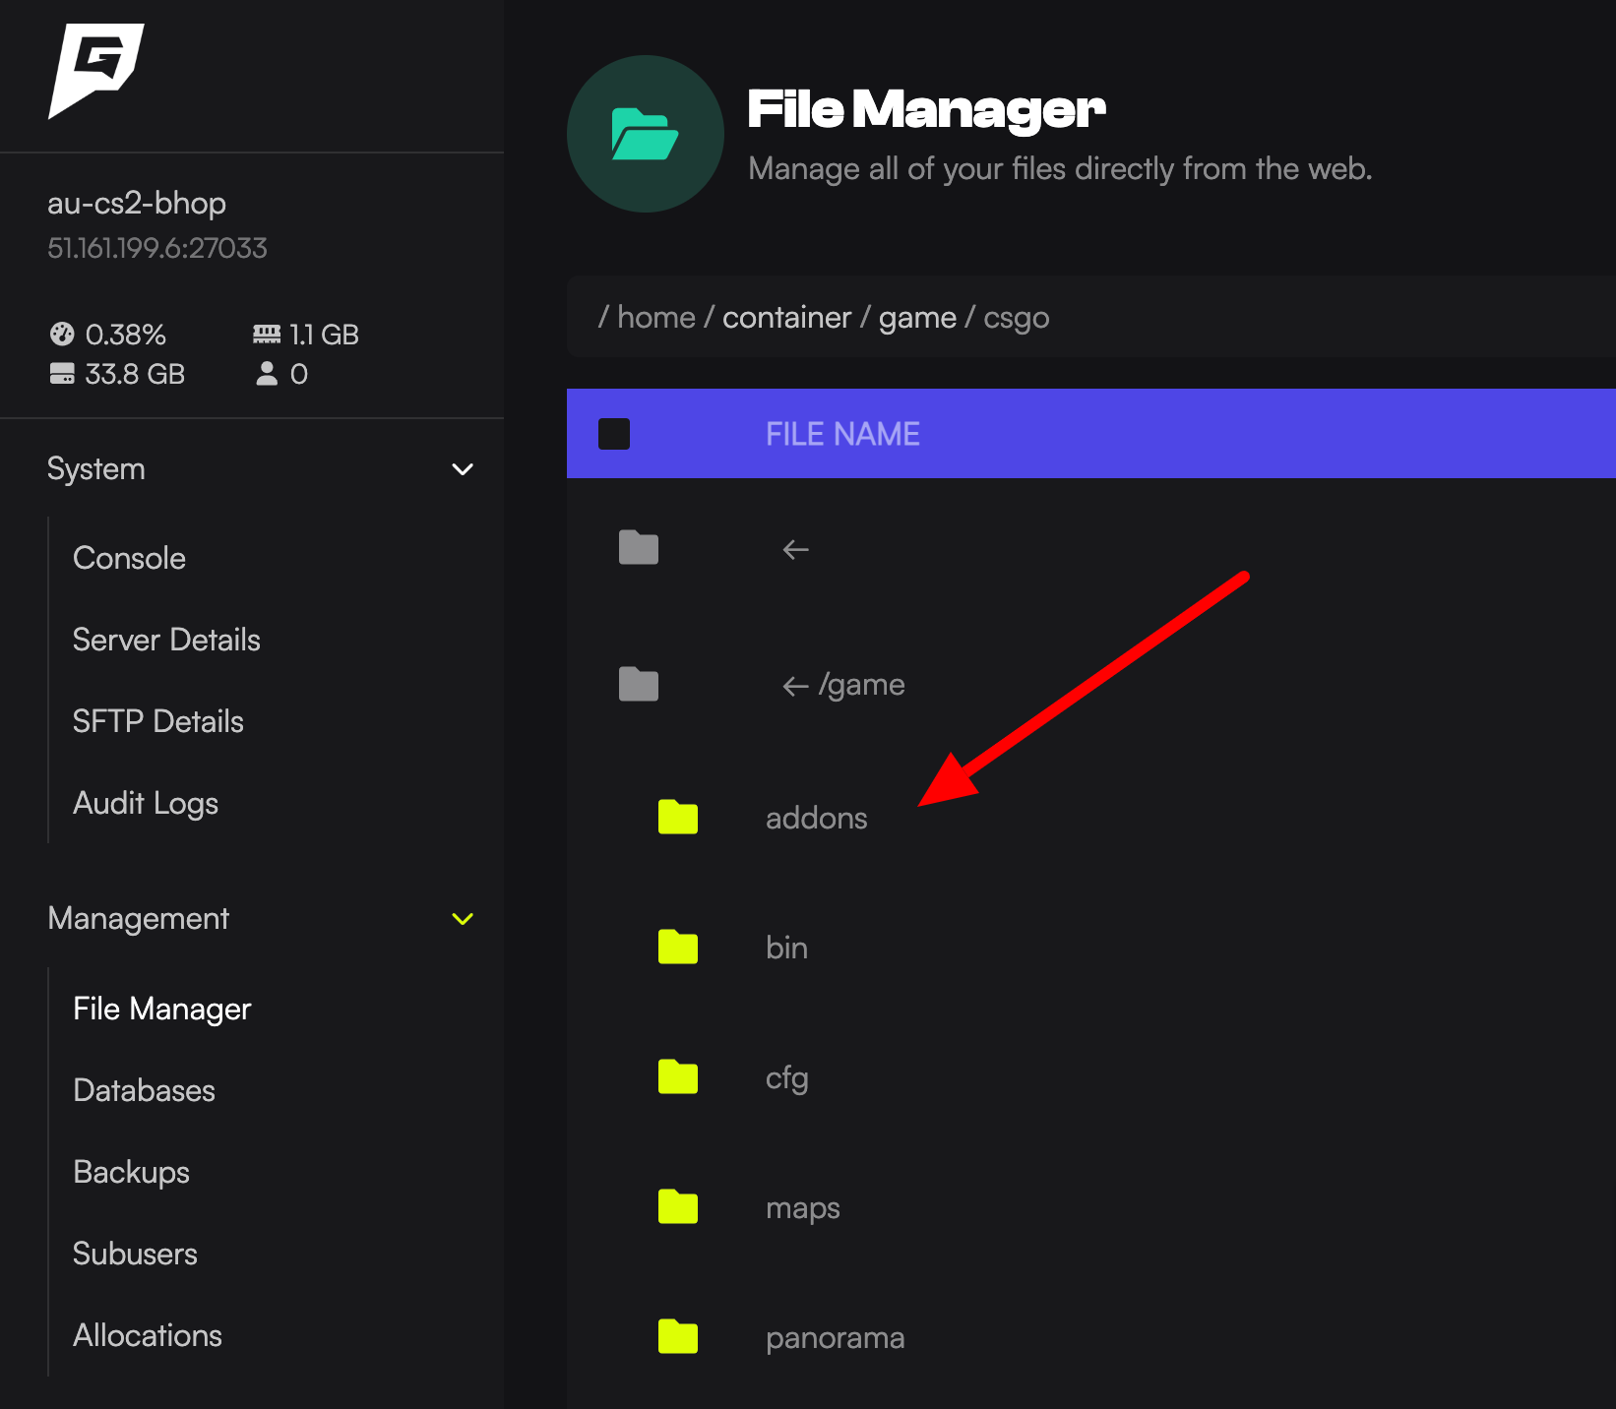Collapse the System section chevron
This screenshot has height=1409, width=1616.
click(463, 469)
